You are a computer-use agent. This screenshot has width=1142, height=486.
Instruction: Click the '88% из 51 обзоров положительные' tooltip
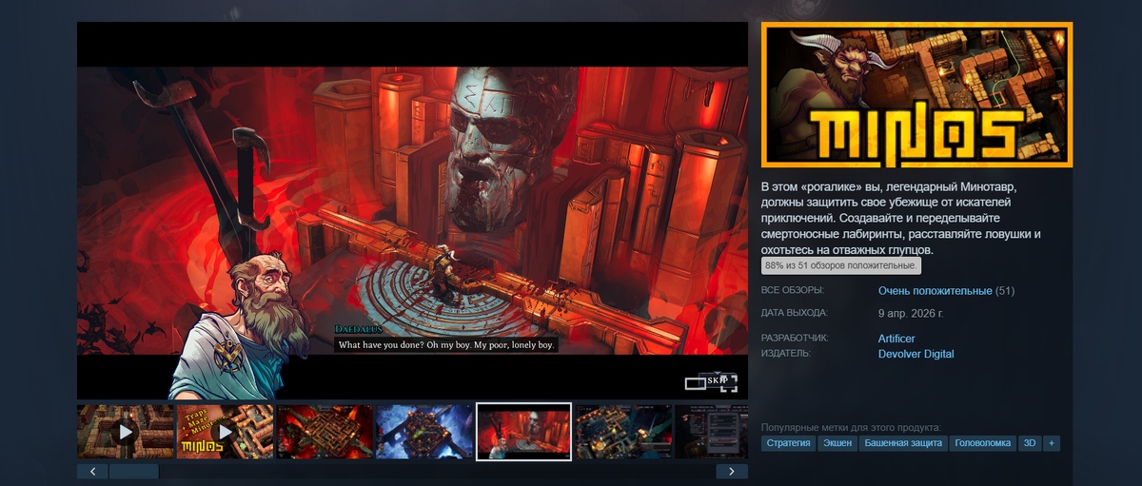(841, 265)
